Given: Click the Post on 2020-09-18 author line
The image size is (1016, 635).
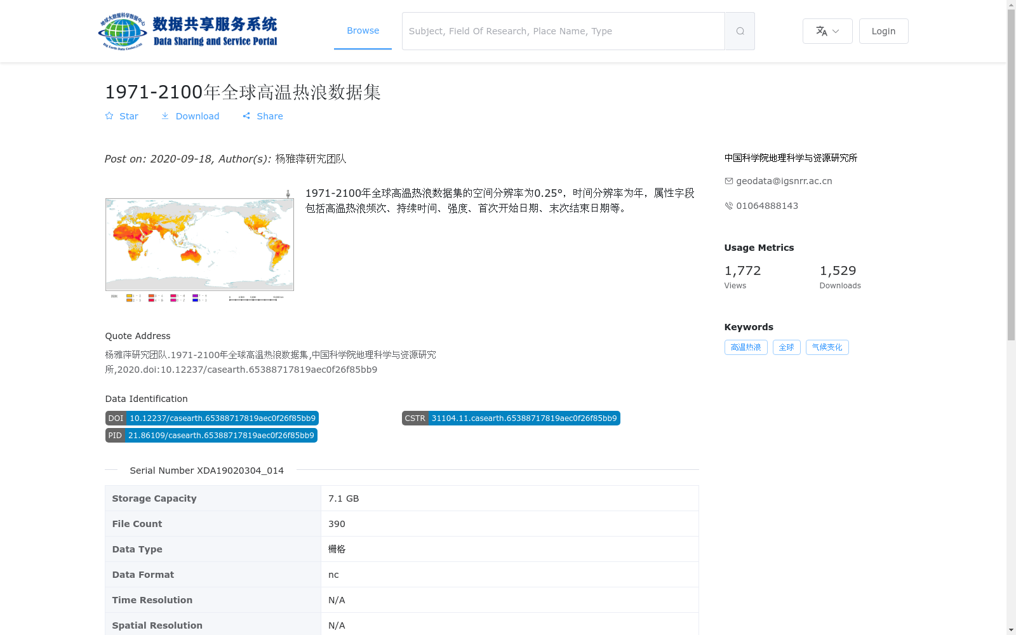Looking at the screenshot, I should (225, 159).
